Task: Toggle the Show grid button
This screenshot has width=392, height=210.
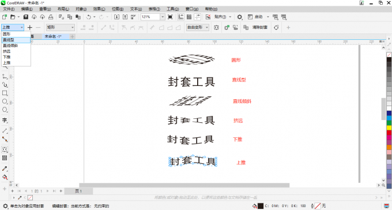Action: pyautogui.click(x=189, y=17)
